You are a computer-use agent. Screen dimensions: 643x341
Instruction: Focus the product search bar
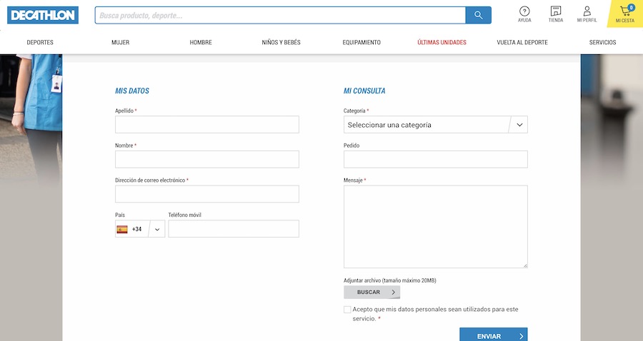[x=280, y=15]
